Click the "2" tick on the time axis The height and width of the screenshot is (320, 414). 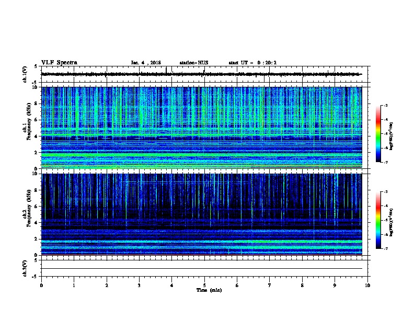107,285
